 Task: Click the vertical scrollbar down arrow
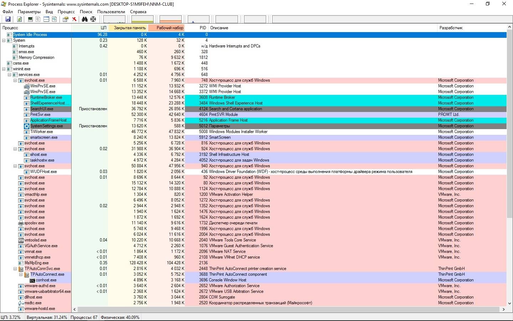[509, 304]
